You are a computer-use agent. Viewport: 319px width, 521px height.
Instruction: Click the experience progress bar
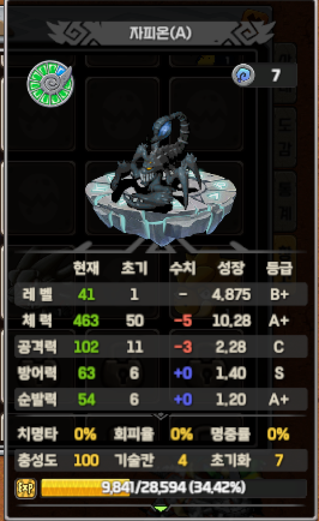[174, 488]
